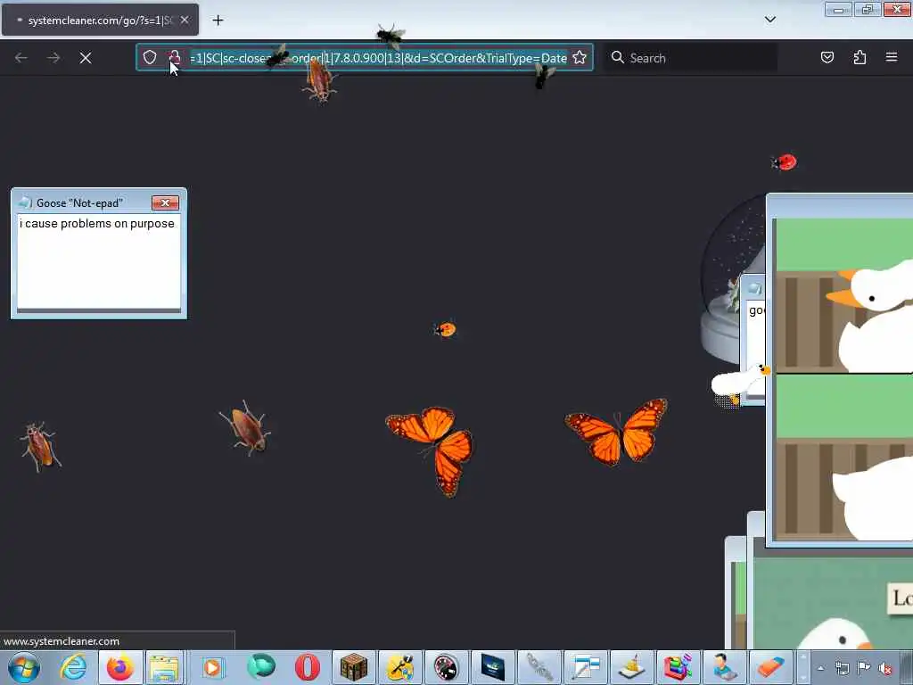Go forward to the next page
This screenshot has height=685, width=913.
(x=53, y=58)
